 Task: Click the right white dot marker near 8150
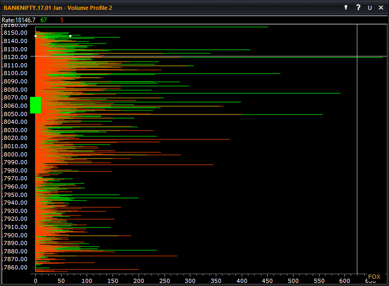70,36
